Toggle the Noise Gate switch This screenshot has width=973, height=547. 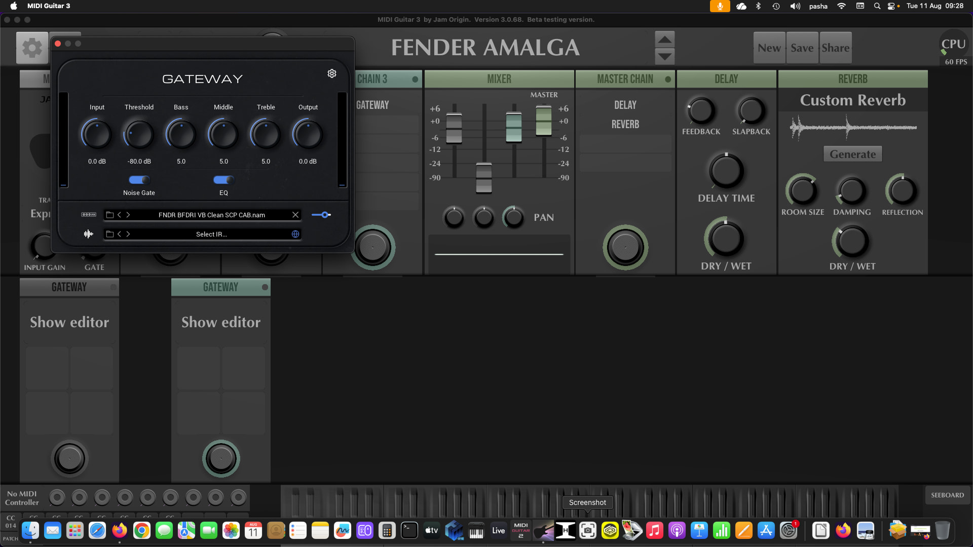click(x=139, y=180)
